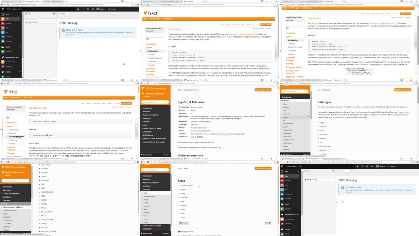This screenshot has width=419, height=236.
Task: Open Contexts in top-middle Introduction sidebar
Action: (x=152, y=54)
